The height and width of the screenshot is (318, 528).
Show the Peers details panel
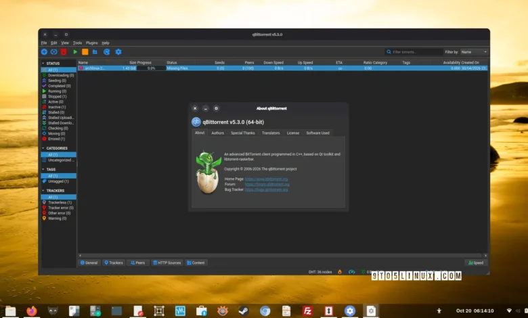(x=137, y=263)
